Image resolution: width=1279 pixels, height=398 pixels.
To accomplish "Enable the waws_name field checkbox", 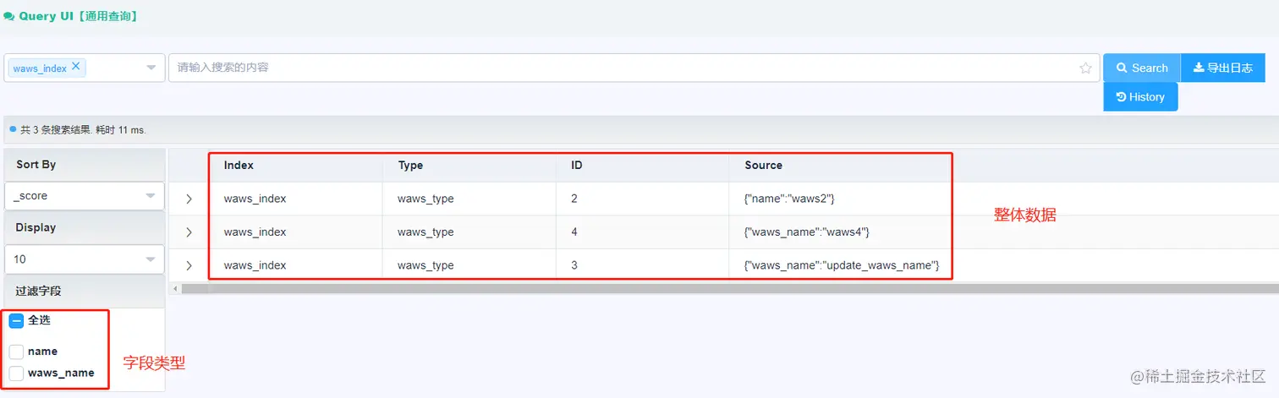I will point(16,373).
